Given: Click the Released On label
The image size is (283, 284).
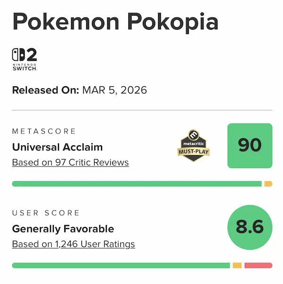Looking at the screenshot, I should [45, 91].
